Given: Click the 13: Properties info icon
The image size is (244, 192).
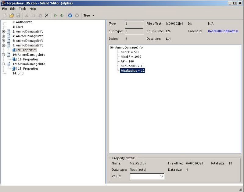Looking at the screenshot, I should point(14,68).
